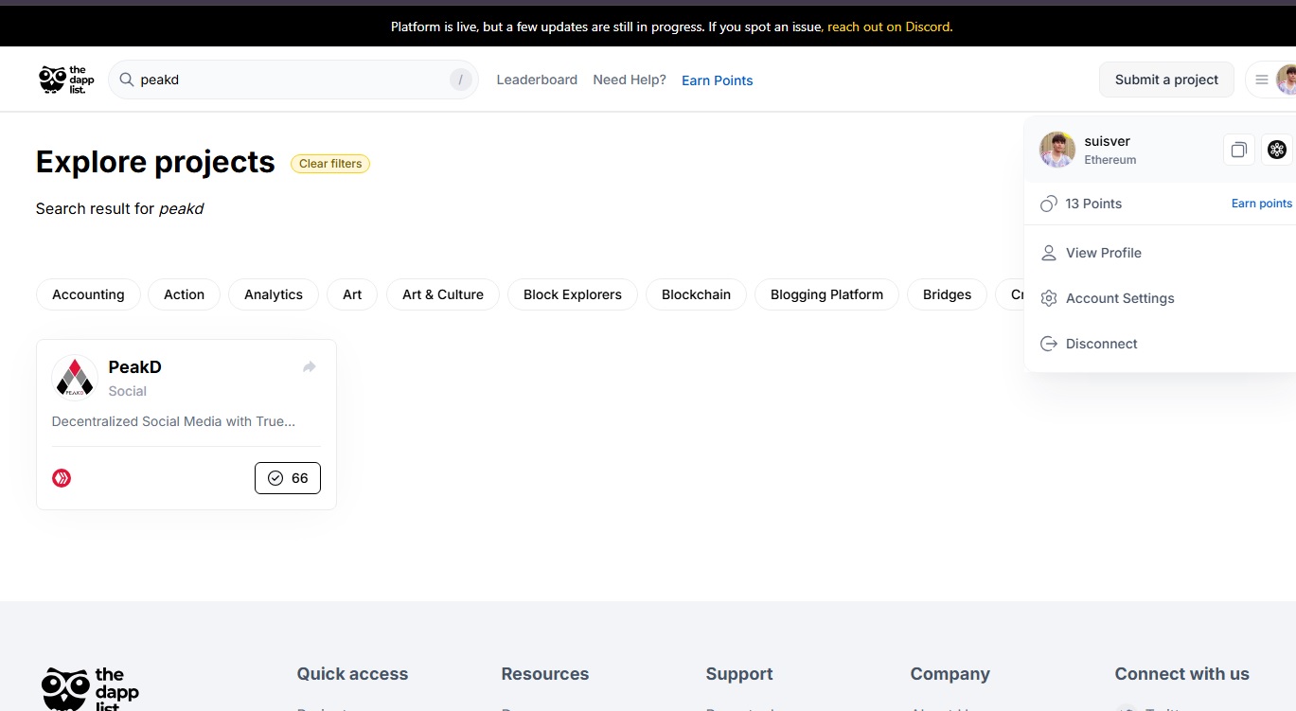Click the Quick access footer heading
The height and width of the screenshot is (711, 1296).
tap(352, 674)
